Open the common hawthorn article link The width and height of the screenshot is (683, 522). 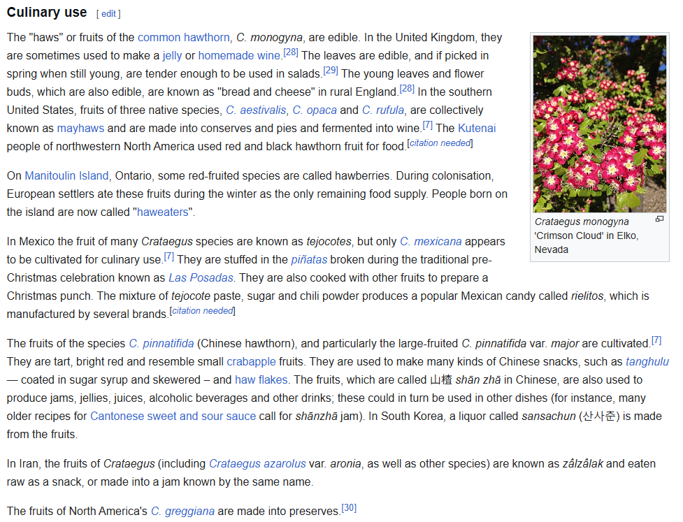183,38
